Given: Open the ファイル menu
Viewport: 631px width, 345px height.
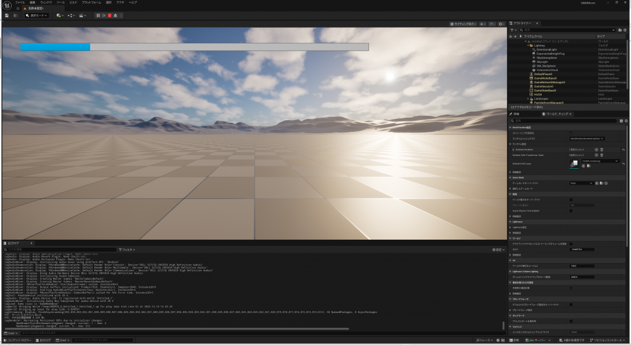Looking at the screenshot, I should coord(20,2).
